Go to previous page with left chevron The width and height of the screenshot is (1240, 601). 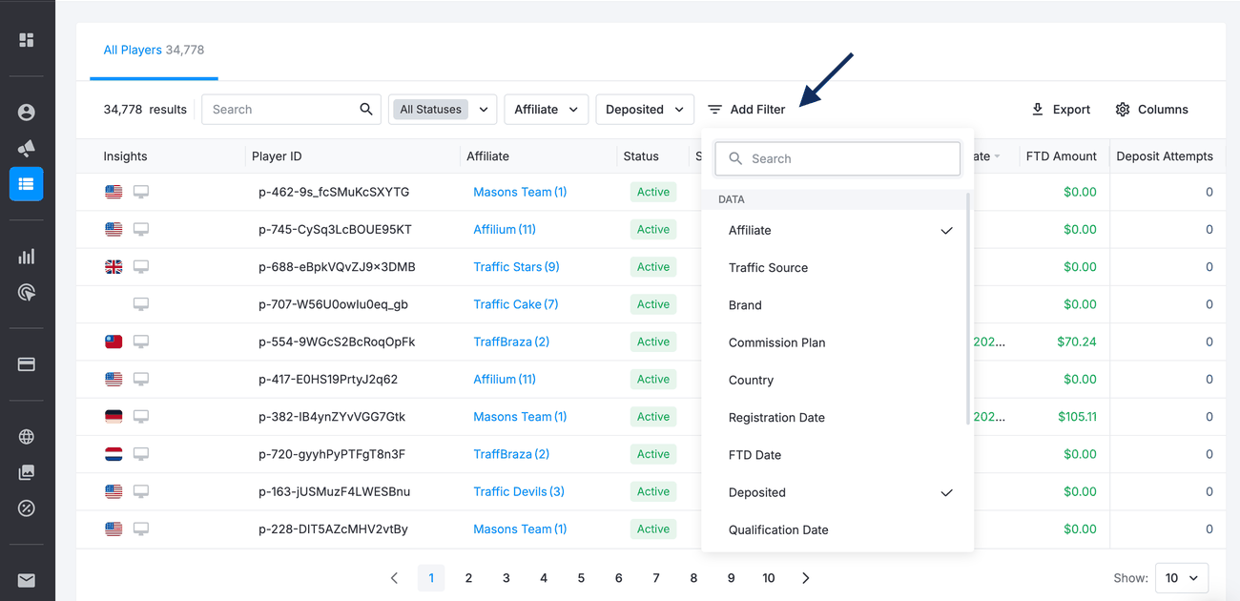pos(394,578)
